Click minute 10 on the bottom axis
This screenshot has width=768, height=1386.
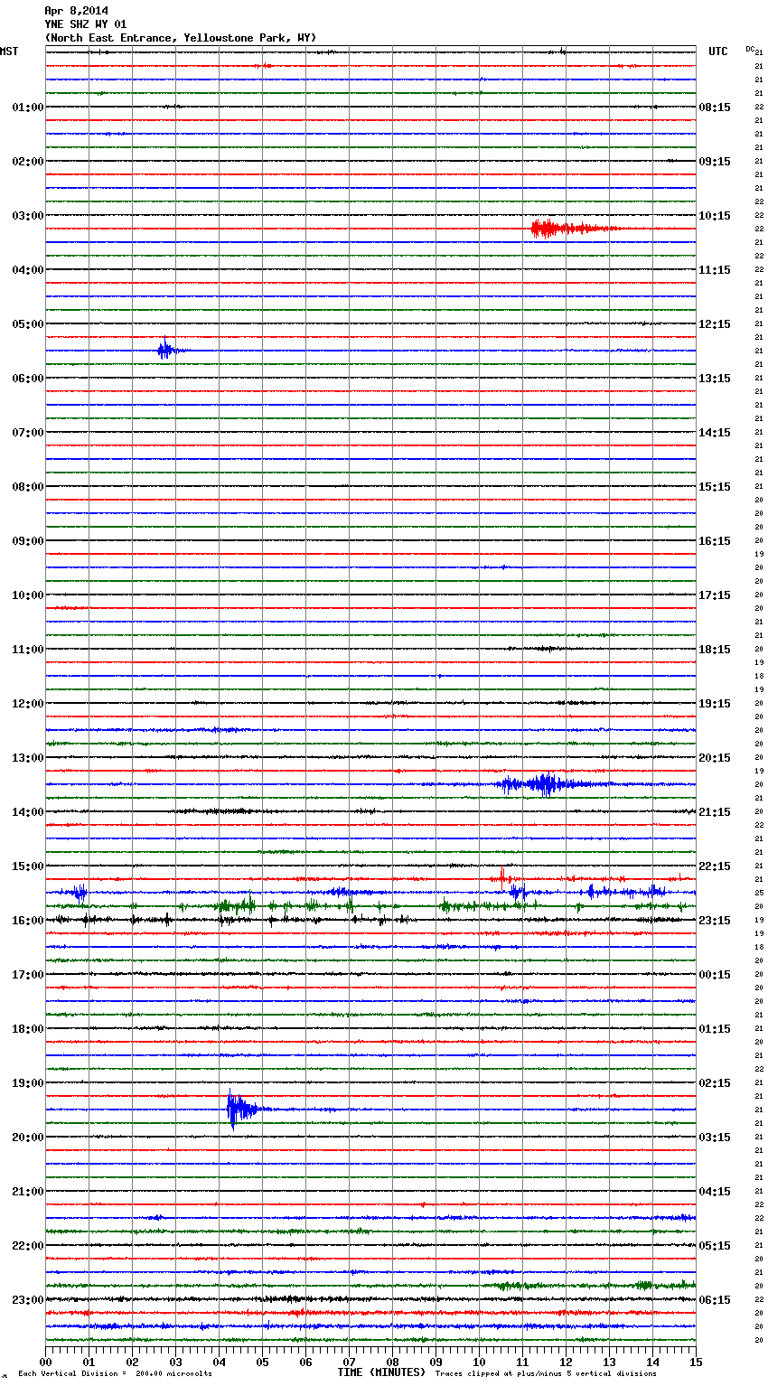(479, 1362)
